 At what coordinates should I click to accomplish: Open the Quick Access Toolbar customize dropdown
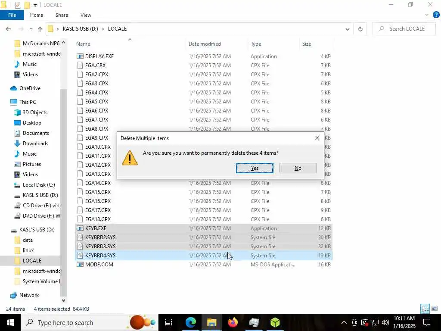(35, 5)
